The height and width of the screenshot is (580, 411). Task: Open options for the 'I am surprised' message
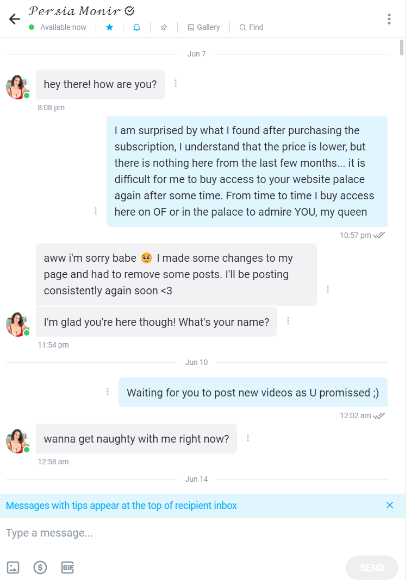pyautogui.click(x=96, y=211)
